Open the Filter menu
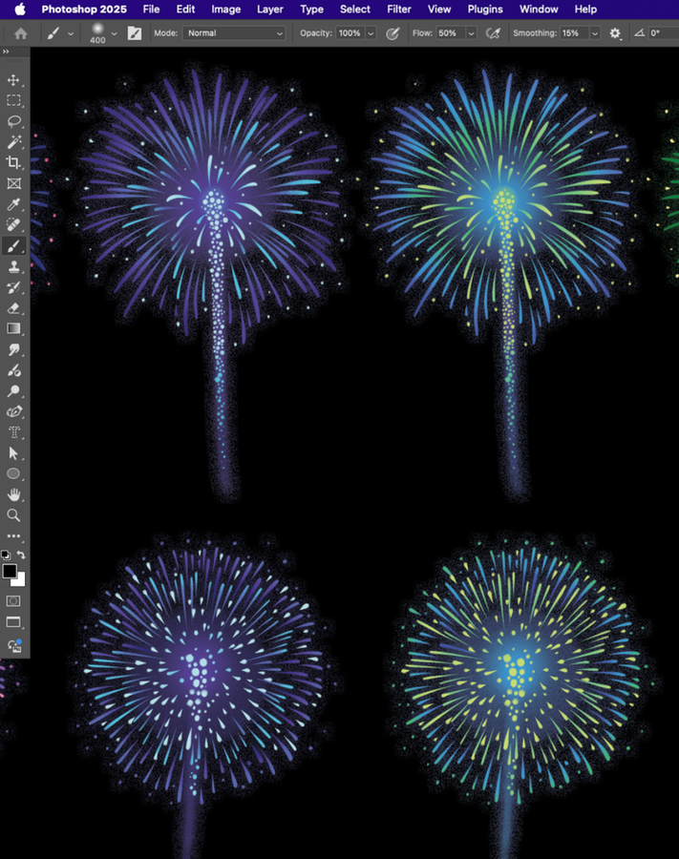Image resolution: width=679 pixels, height=859 pixels. 399,9
